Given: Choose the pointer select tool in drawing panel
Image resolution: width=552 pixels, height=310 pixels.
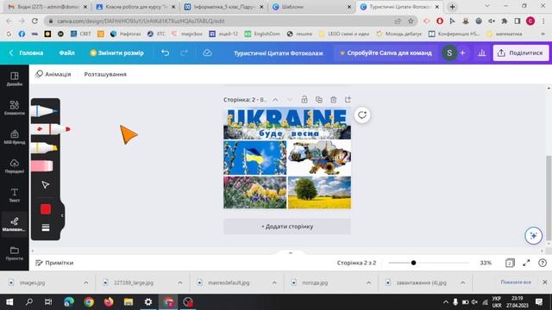Looking at the screenshot, I should 46,185.
